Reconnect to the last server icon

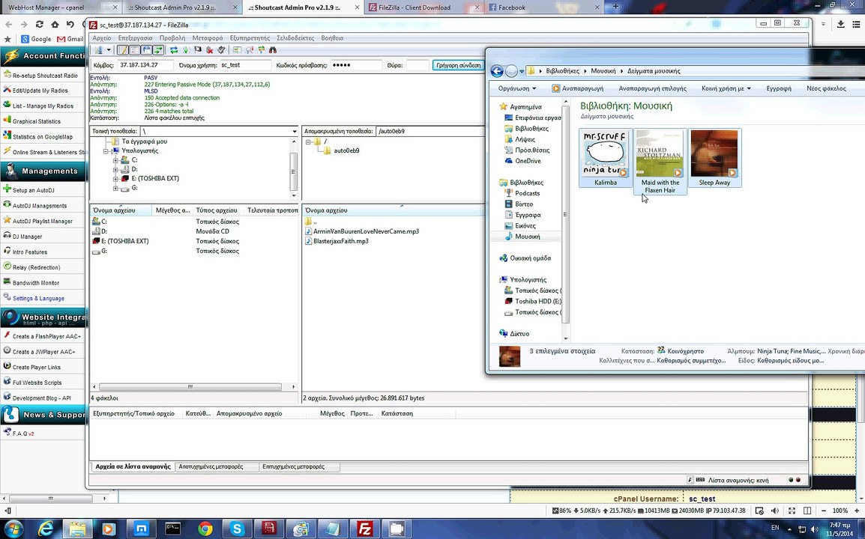(x=221, y=50)
